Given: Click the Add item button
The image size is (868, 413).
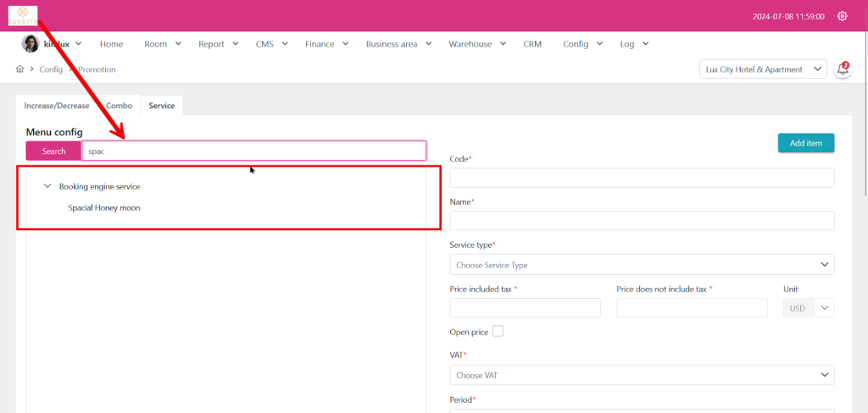Looking at the screenshot, I should pos(805,143).
